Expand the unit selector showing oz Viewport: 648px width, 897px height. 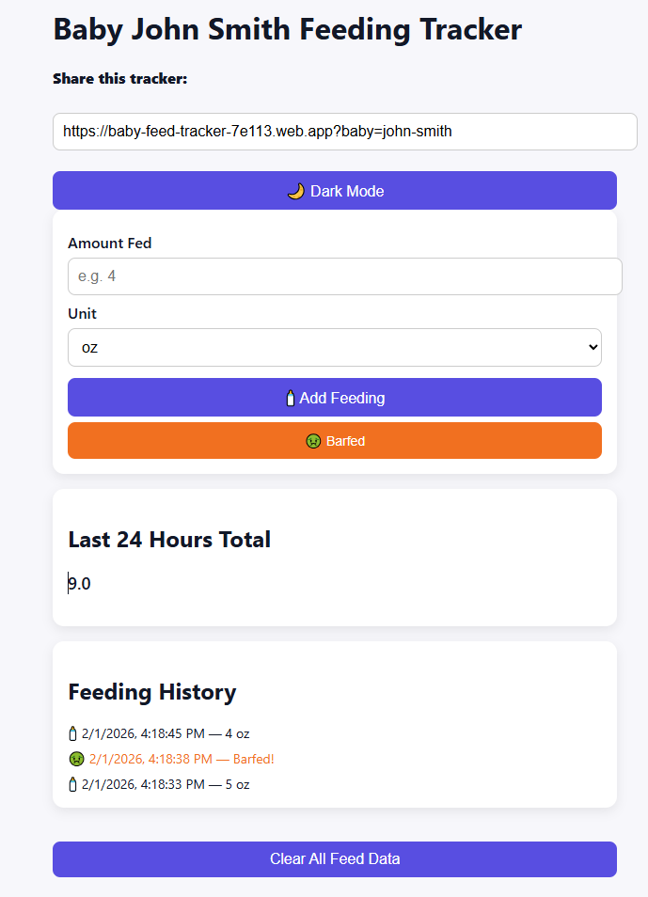tap(335, 347)
